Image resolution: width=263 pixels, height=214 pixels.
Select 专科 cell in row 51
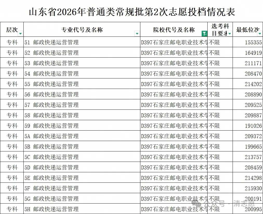(12, 42)
